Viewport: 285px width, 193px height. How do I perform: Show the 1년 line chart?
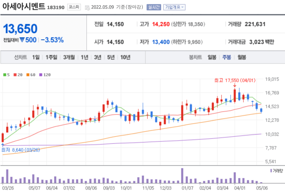(85, 57)
